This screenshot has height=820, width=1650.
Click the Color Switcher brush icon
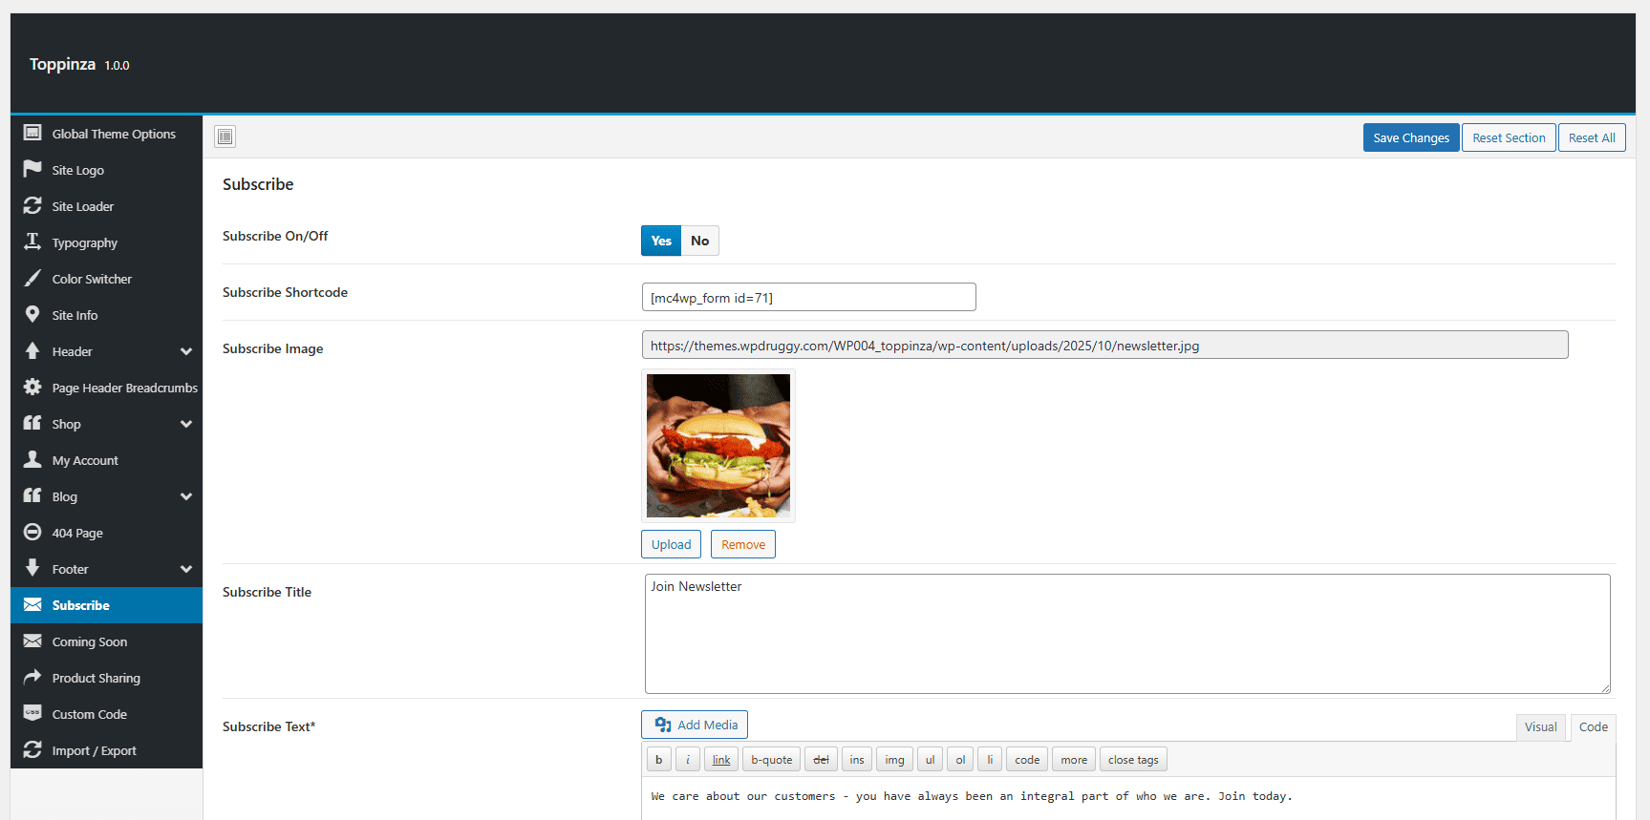pos(32,278)
